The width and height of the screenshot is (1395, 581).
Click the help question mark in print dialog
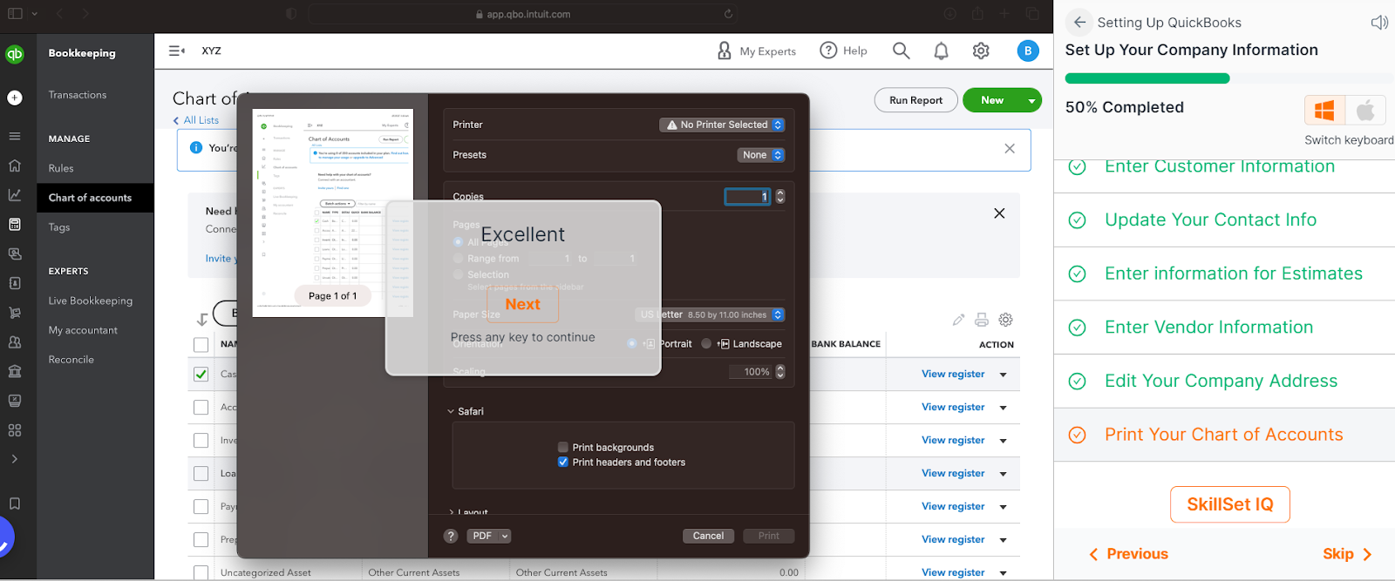coord(451,536)
